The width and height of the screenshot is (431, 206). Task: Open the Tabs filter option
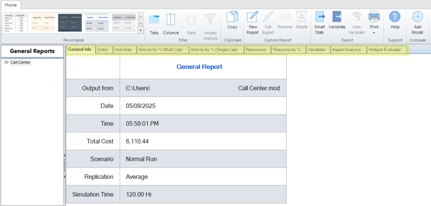click(x=154, y=24)
